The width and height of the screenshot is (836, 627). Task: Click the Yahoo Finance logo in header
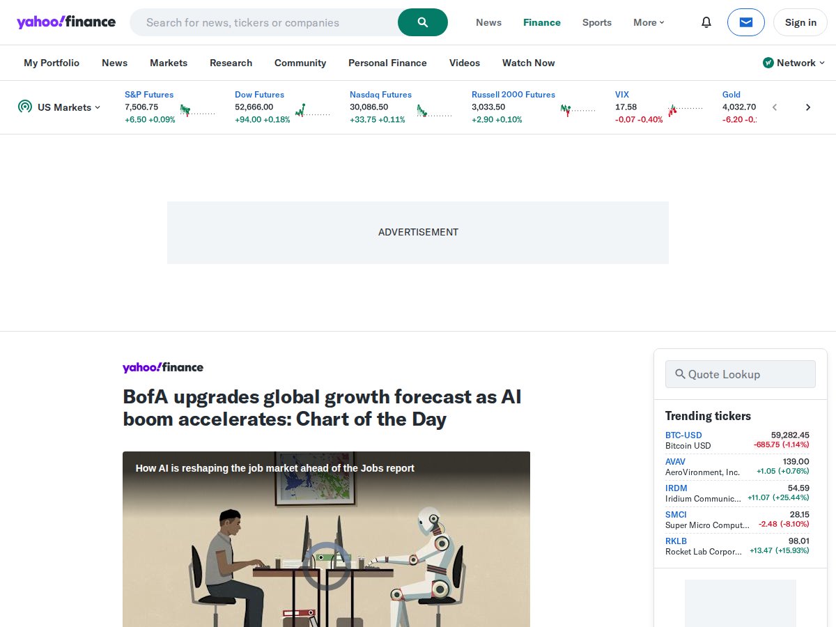tap(66, 22)
